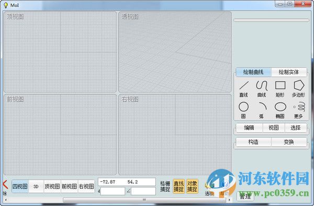Click the 顶视图 viewport label

pos(15,16)
